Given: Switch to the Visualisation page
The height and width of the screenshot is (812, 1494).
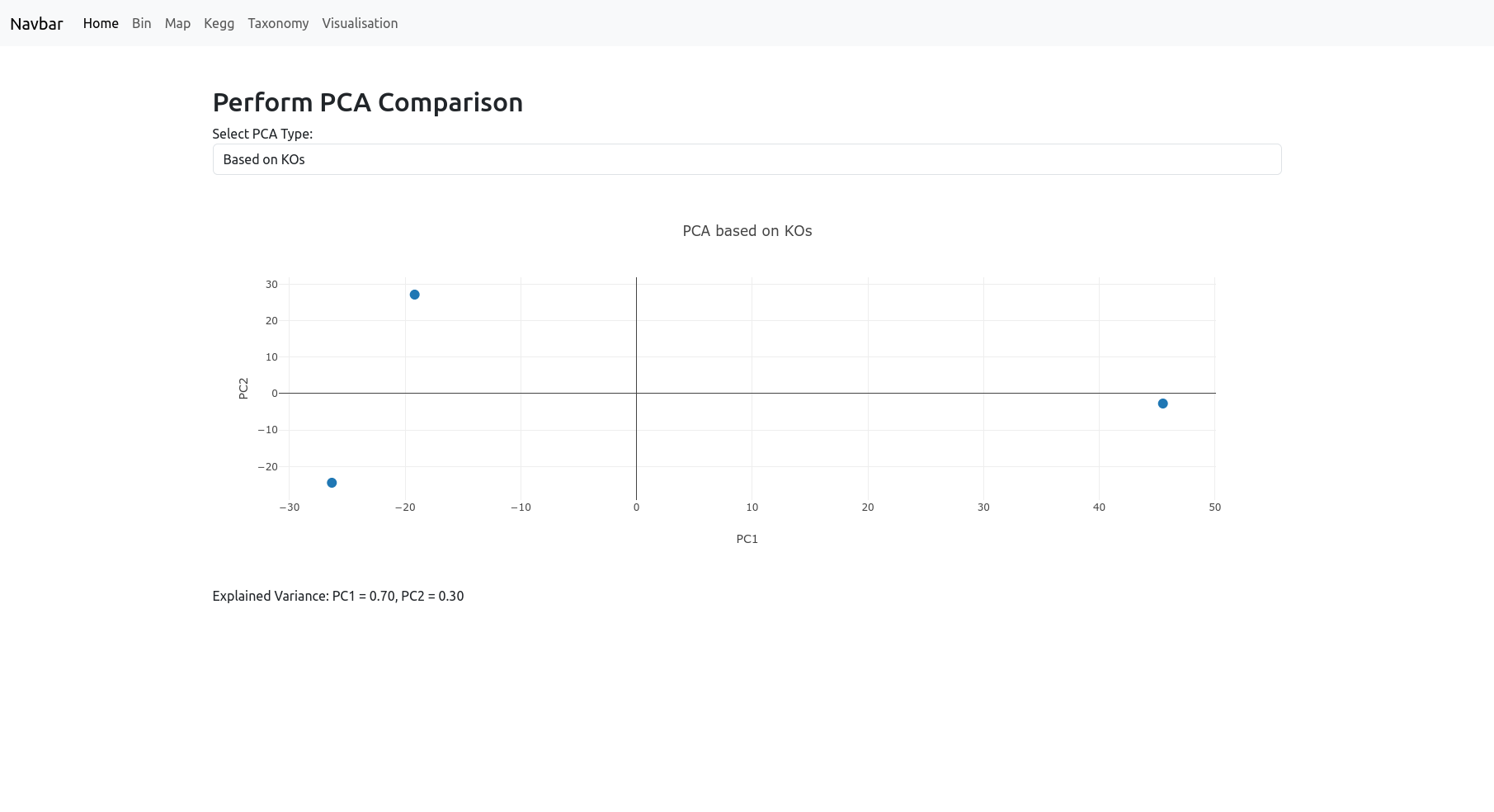Looking at the screenshot, I should tap(360, 23).
